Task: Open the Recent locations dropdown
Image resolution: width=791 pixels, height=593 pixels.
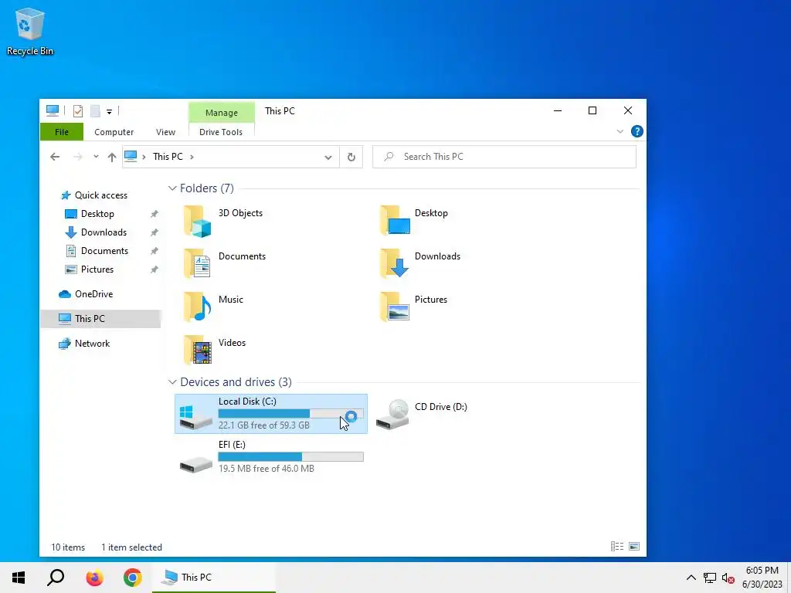Action: 96,157
